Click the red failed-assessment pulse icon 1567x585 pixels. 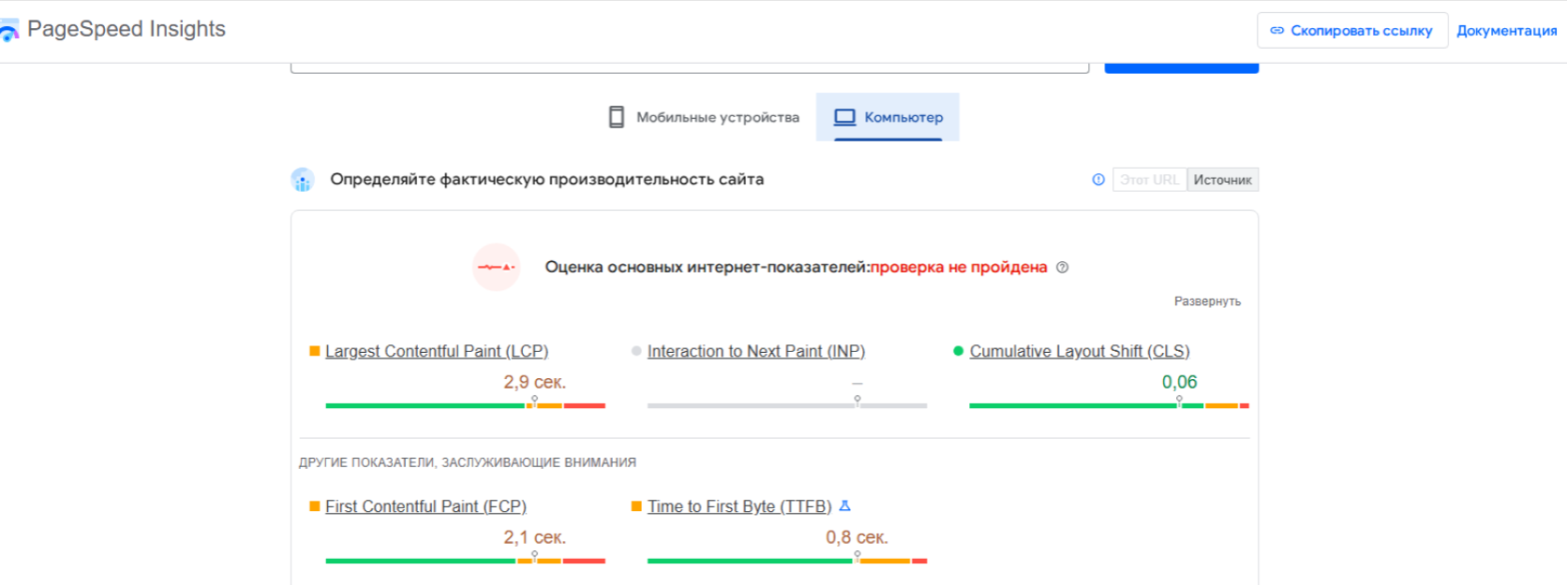496,268
